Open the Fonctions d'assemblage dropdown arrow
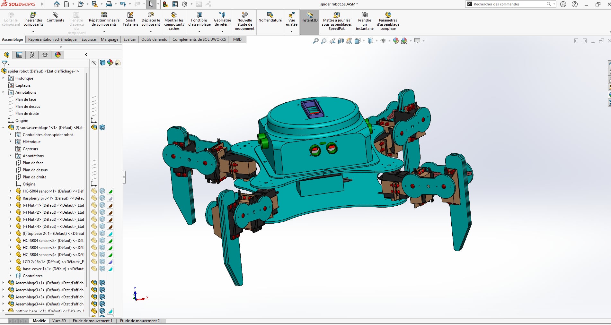The image size is (611, 325). [x=199, y=31]
